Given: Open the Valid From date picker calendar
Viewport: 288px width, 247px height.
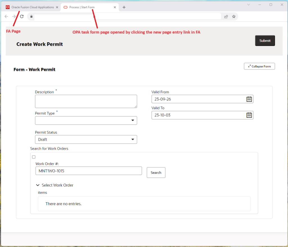Looking at the screenshot, I should click(249, 99).
